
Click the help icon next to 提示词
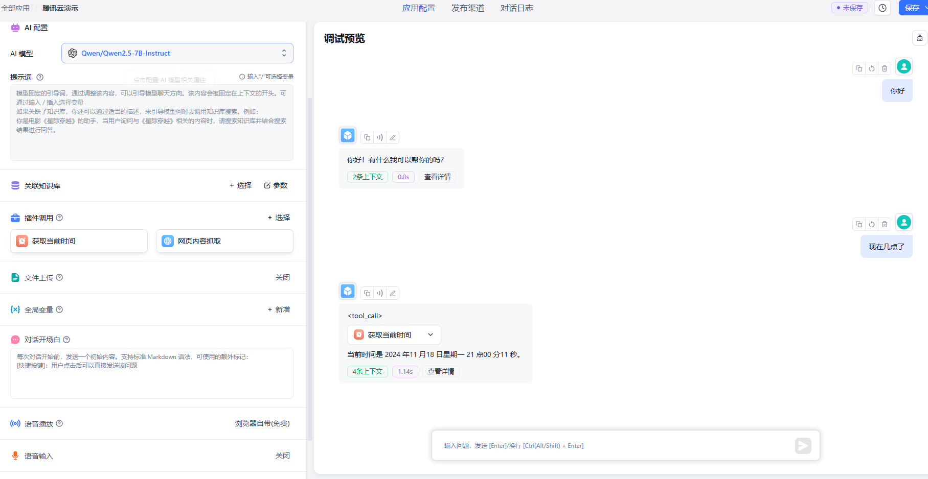40,77
